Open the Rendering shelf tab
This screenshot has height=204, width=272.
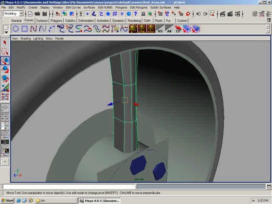(134, 20)
